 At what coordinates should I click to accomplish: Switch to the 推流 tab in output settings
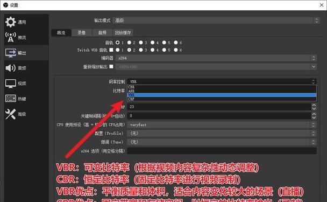tap(61, 33)
